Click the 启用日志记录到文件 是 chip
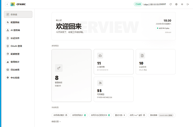 [100, 115]
